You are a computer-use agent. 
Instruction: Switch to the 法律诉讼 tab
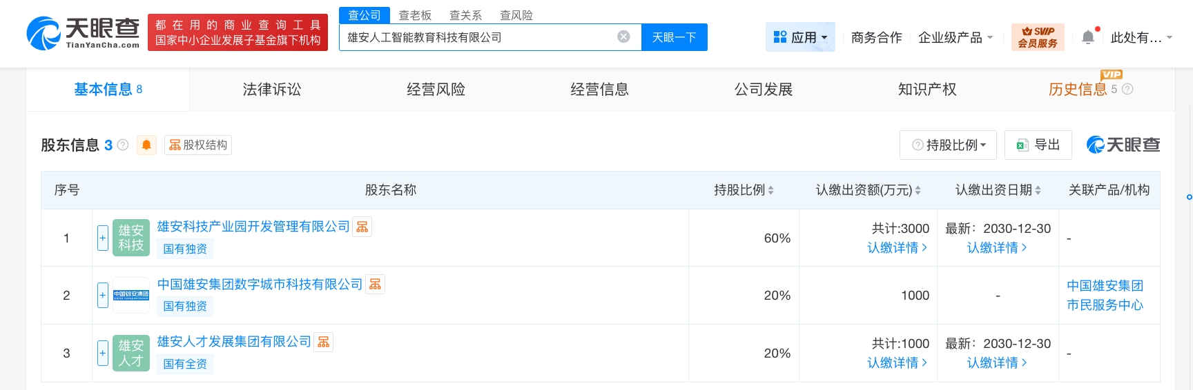(272, 89)
